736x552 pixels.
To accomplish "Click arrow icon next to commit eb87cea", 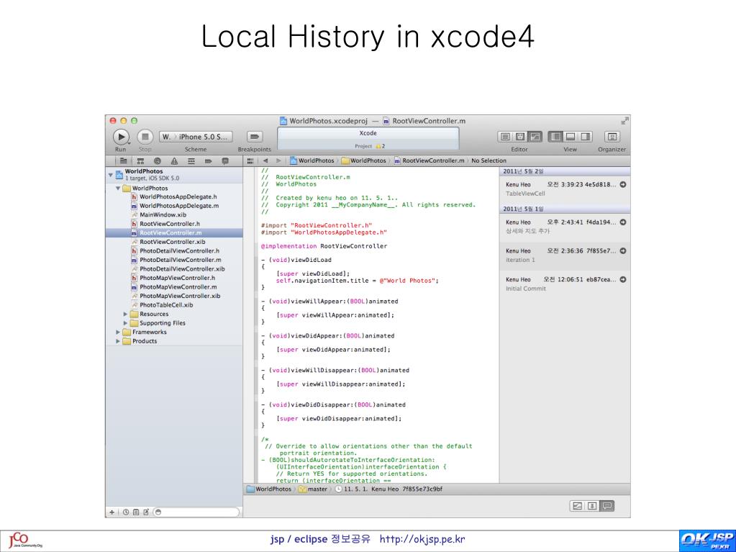I will point(623,279).
